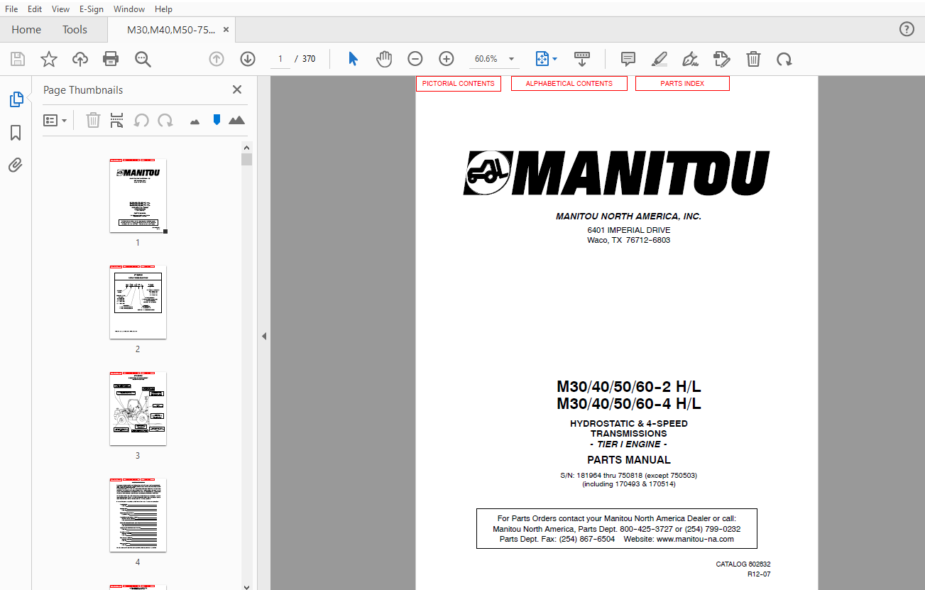Click the upload to cloud icon

[80, 59]
